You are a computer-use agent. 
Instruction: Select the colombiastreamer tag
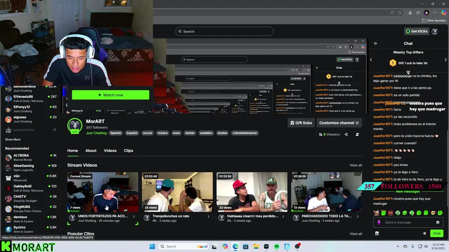tap(245, 133)
